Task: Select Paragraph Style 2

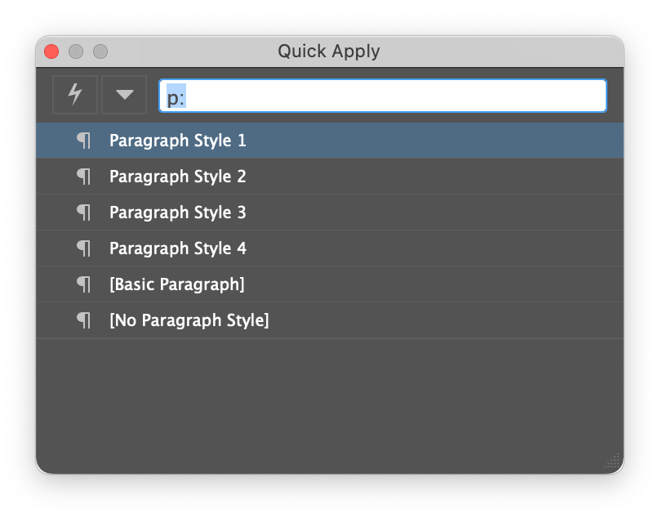Action: coord(178,177)
